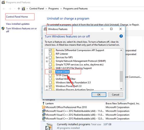Uncheck Remote Differential Compression API Support
This screenshot has height=130, width=144.
tap(50, 50)
